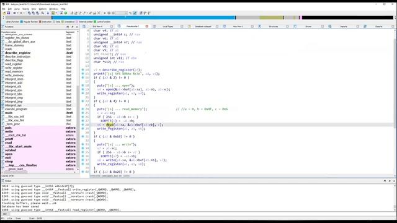Click the terminate process stop icon
The image size is (397, 223).
click(113, 13)
